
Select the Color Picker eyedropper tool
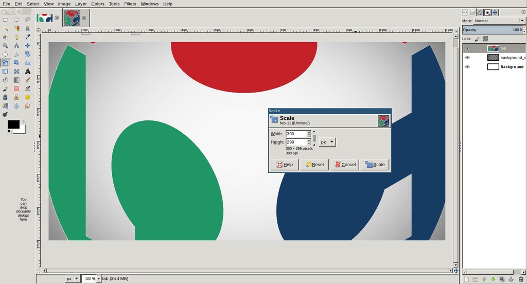coord(28,37)
